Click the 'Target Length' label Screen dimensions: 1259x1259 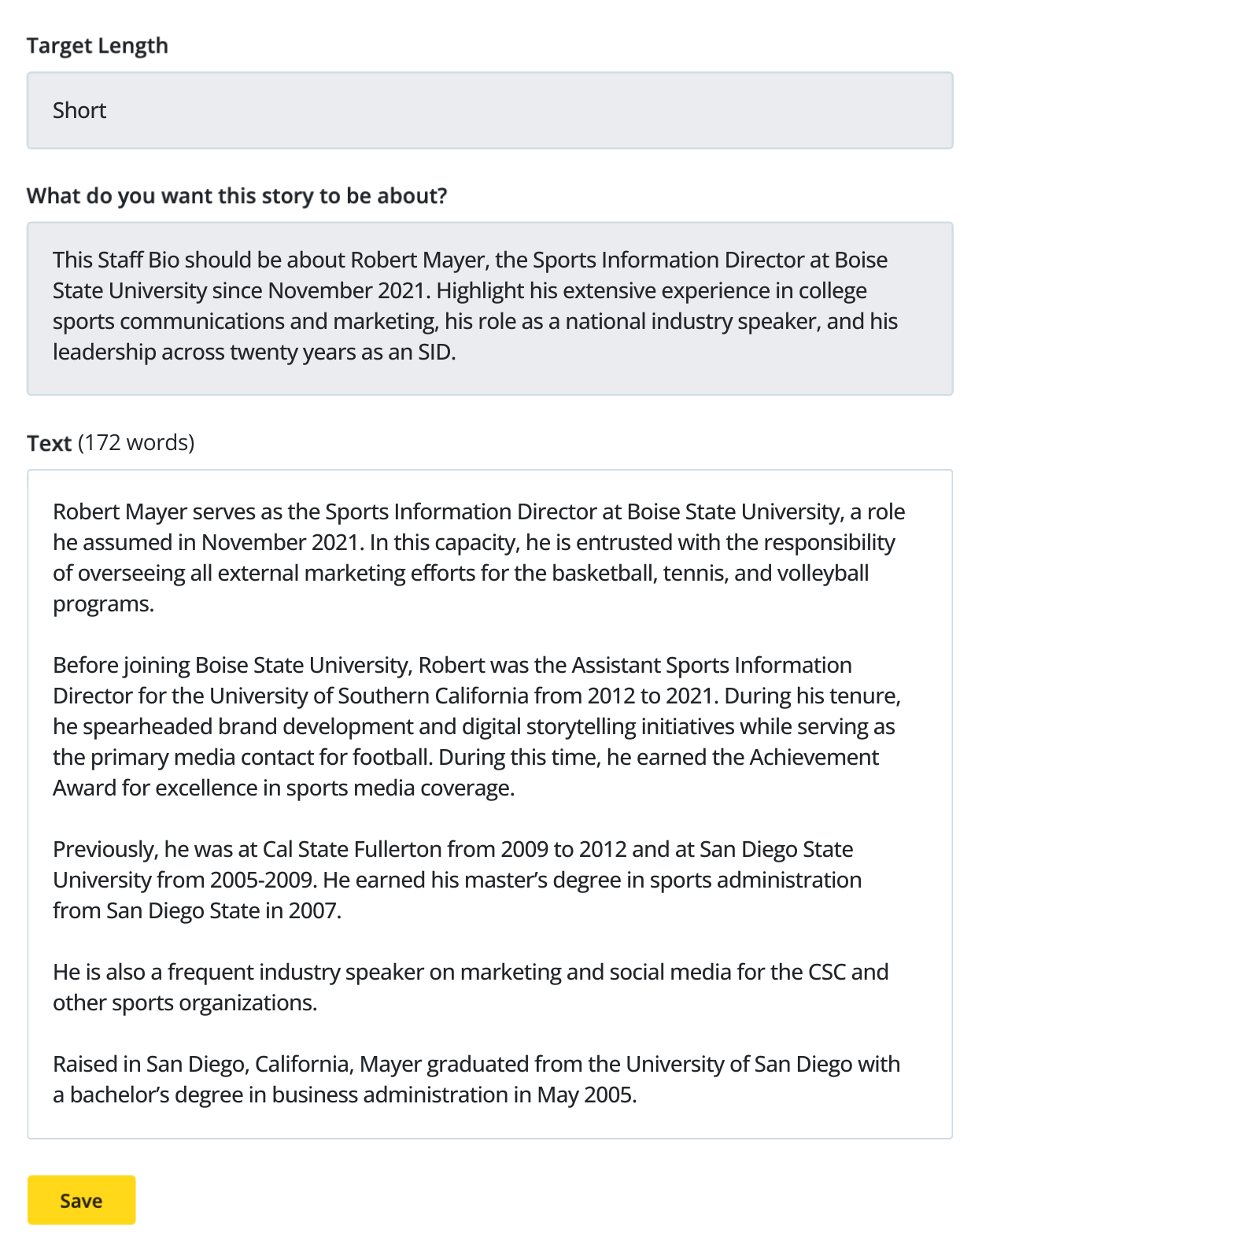point(98,46)
